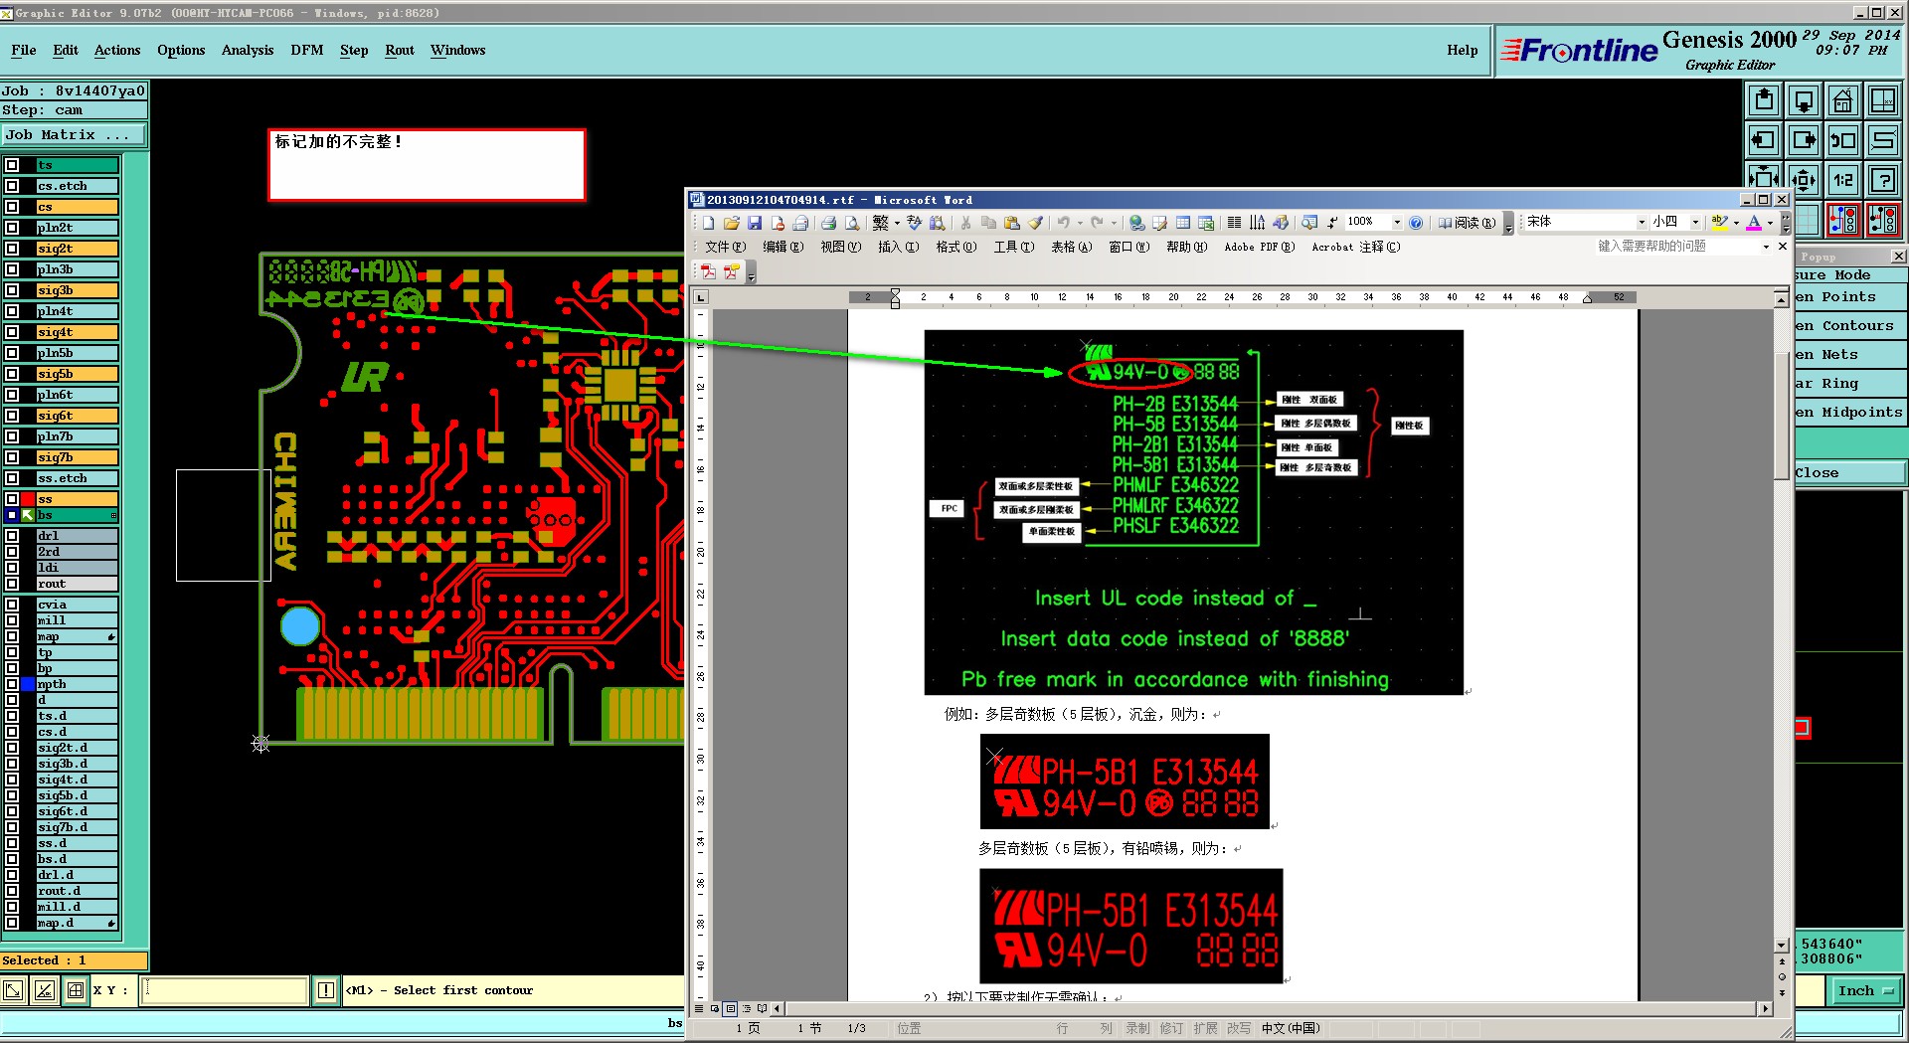Click the Word help question input box
This screenshot has height=1043, width=1909.
click(x=1676, y=247)
